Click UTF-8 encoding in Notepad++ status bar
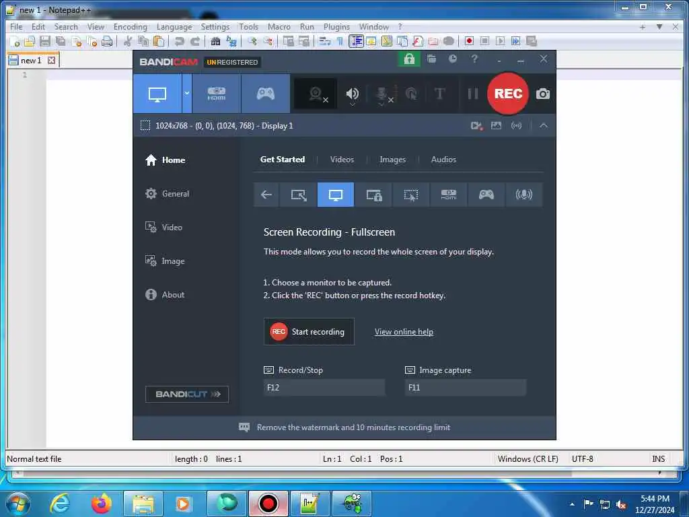 pyautogui.click(x=582, y=459)
